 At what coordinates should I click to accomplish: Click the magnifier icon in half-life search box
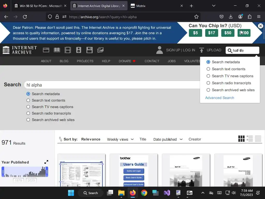[x=230, y=51]
